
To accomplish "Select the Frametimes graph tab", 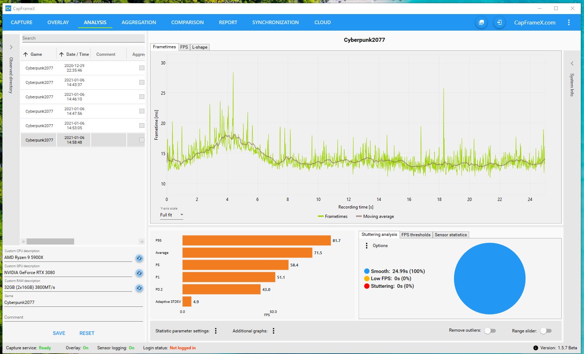I will tap(164, 47).
